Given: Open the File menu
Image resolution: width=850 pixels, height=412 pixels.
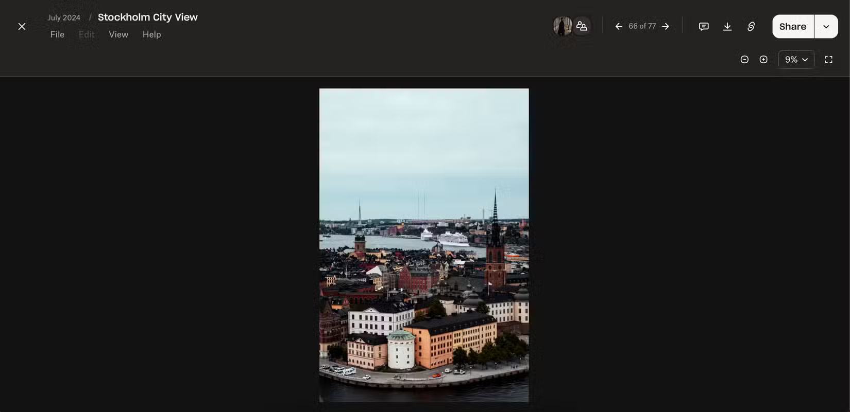Looking at the screenshot, I should 57,34.
